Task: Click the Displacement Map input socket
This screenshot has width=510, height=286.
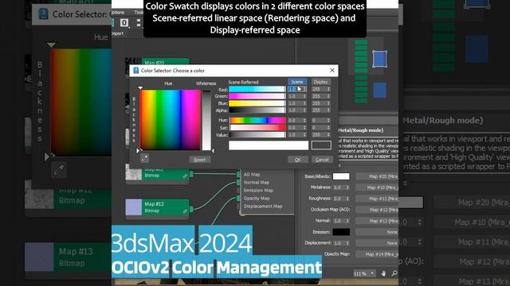Action: click(x=238, y=207)
